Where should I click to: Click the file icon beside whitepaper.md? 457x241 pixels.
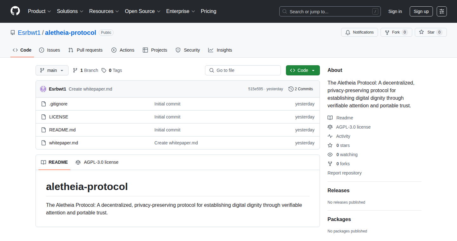click(44, 143)
